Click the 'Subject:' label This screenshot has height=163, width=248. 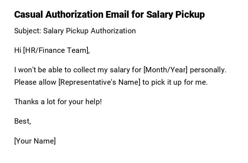28,31
